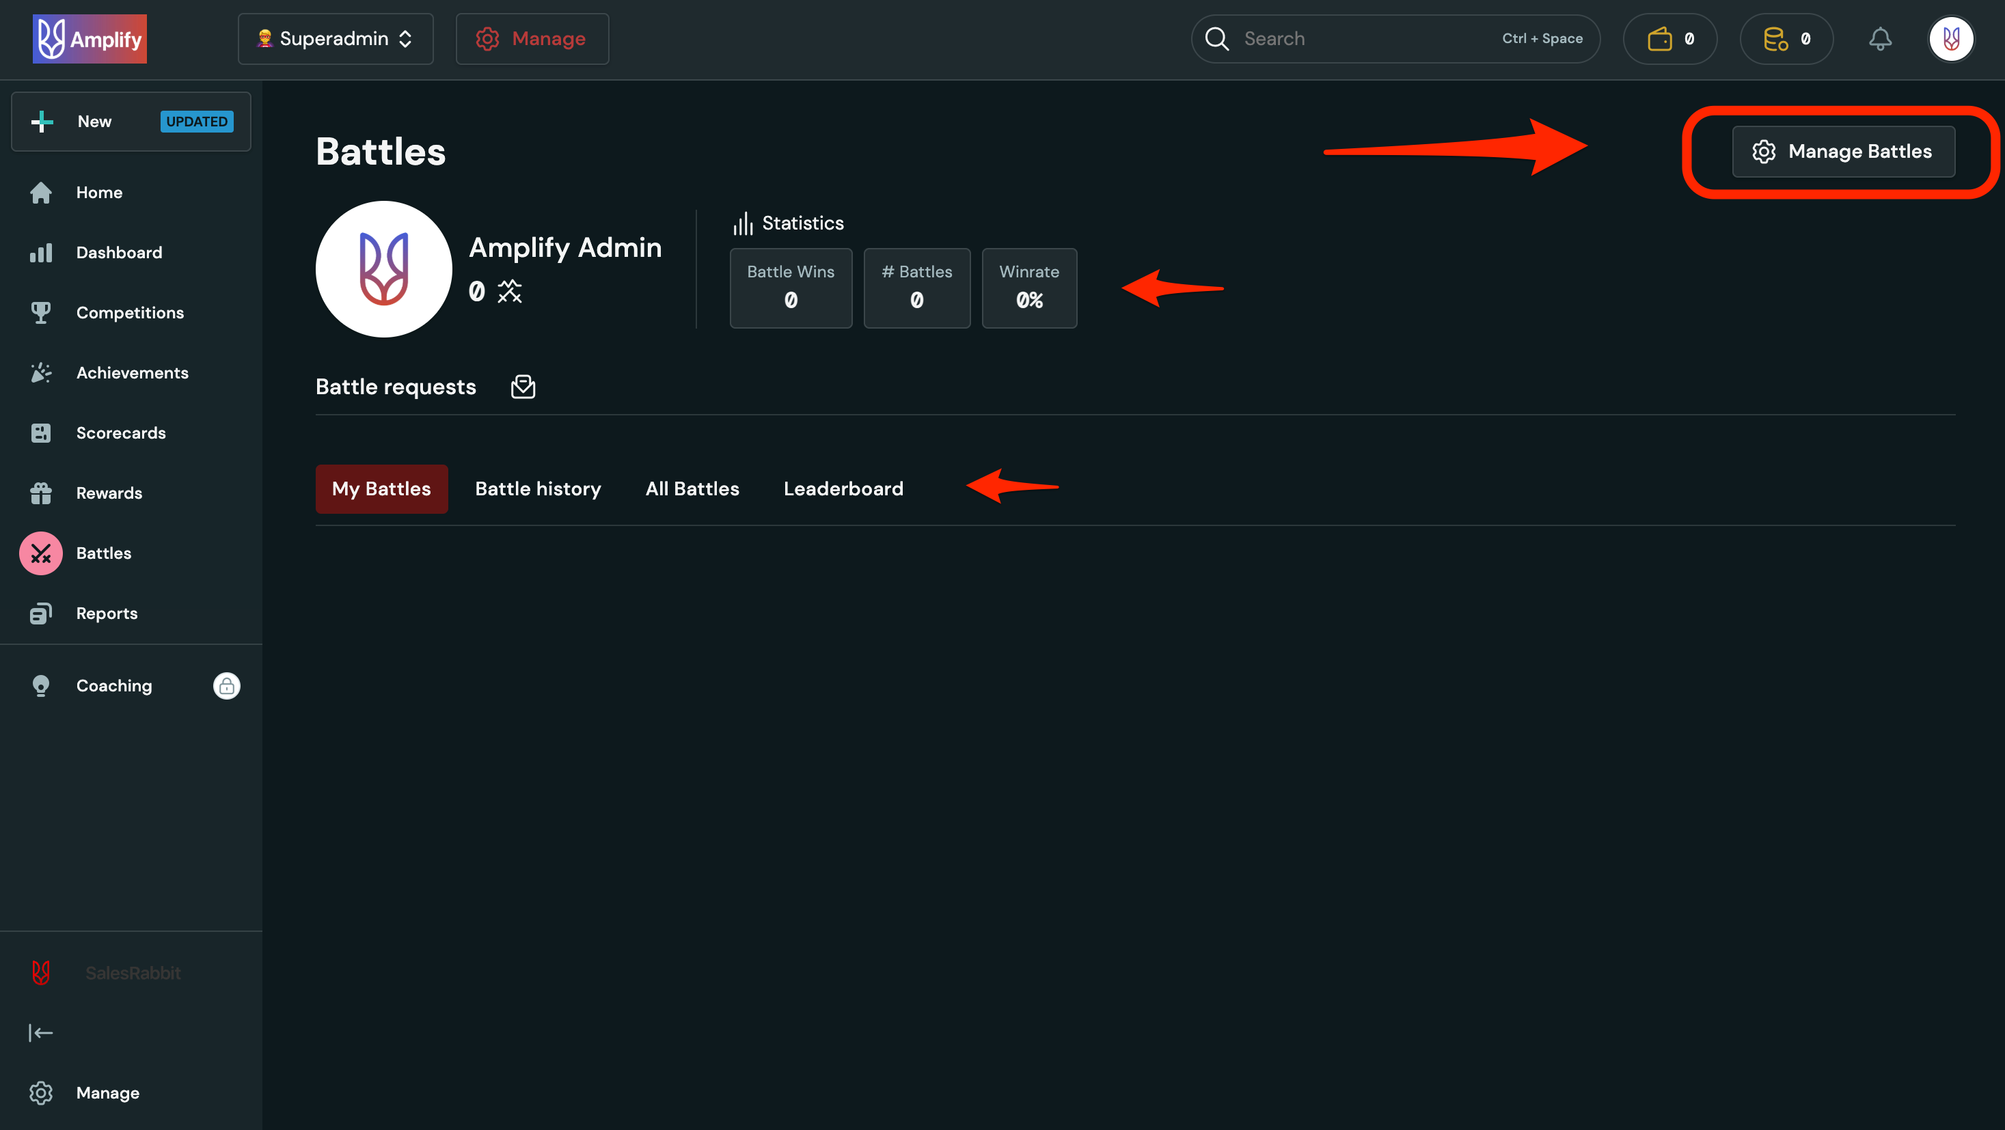Open the Coaching locked section

113,686
